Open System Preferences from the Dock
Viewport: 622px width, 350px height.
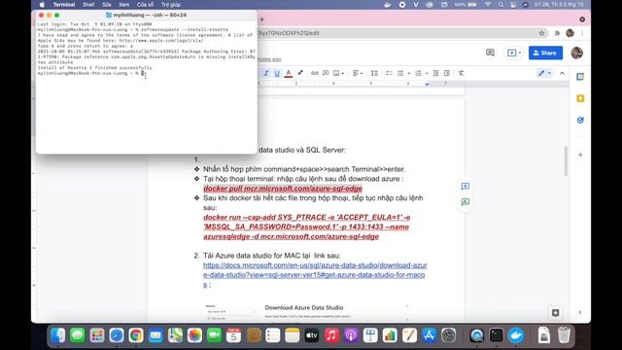pos(449,335)
